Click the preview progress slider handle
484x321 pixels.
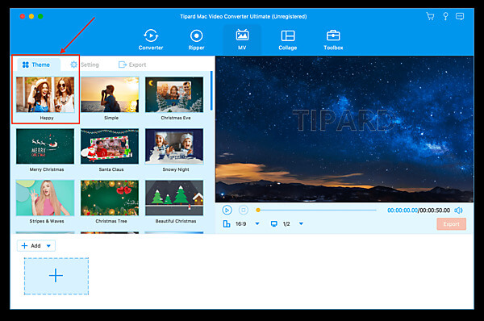tap(258, 211)
